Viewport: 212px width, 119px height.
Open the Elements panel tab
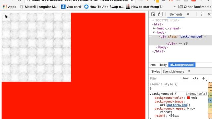176,14
